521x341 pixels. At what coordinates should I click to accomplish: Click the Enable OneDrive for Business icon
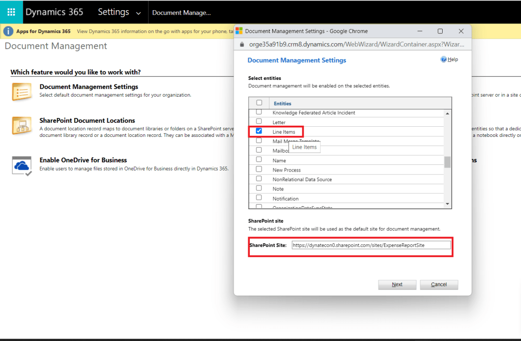(22, 165)
